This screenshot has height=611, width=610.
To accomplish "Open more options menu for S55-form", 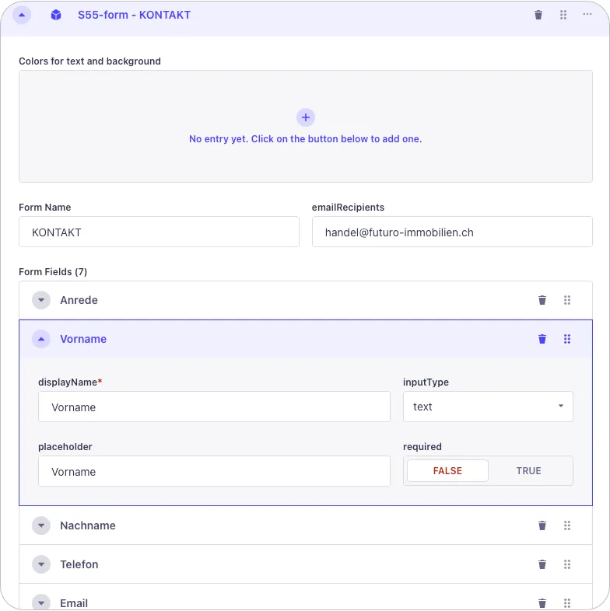I will pyautogui.click(x=587, y=15).
